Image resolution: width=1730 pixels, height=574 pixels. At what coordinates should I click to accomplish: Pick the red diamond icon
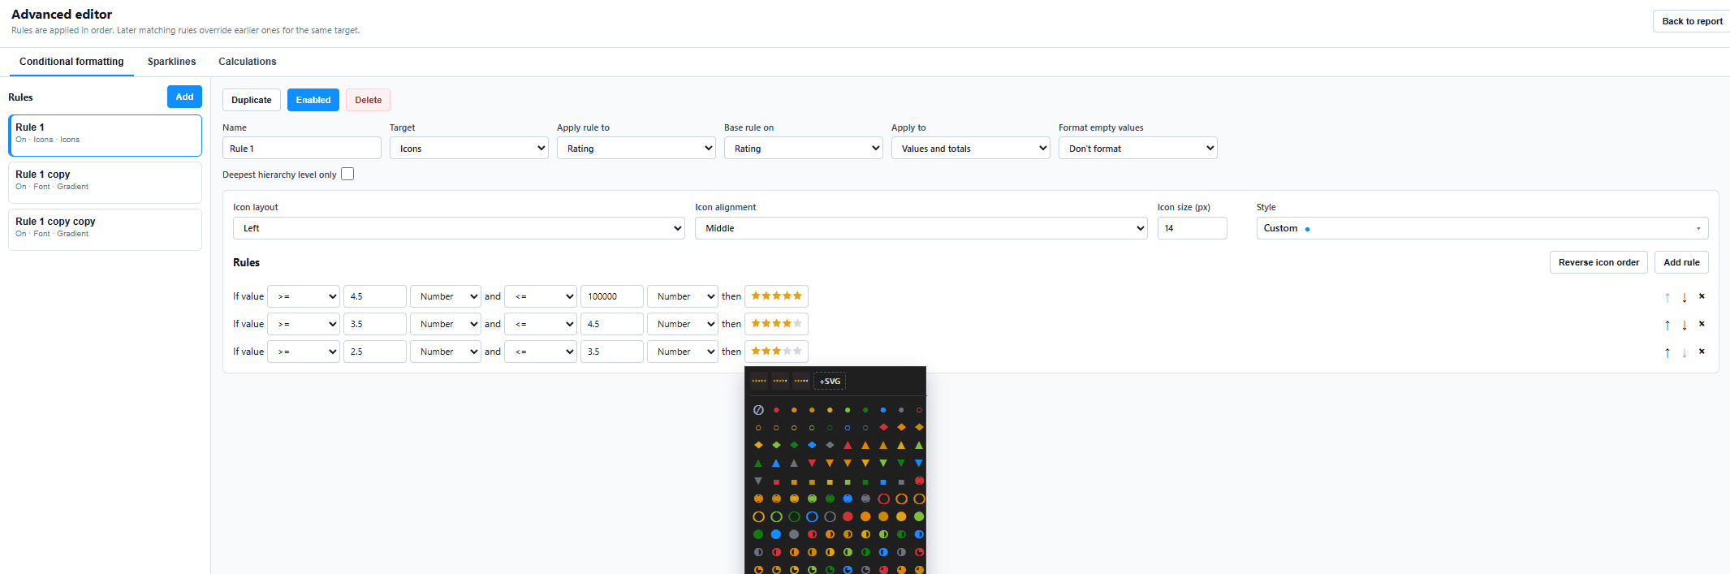(x=883, y=427)
